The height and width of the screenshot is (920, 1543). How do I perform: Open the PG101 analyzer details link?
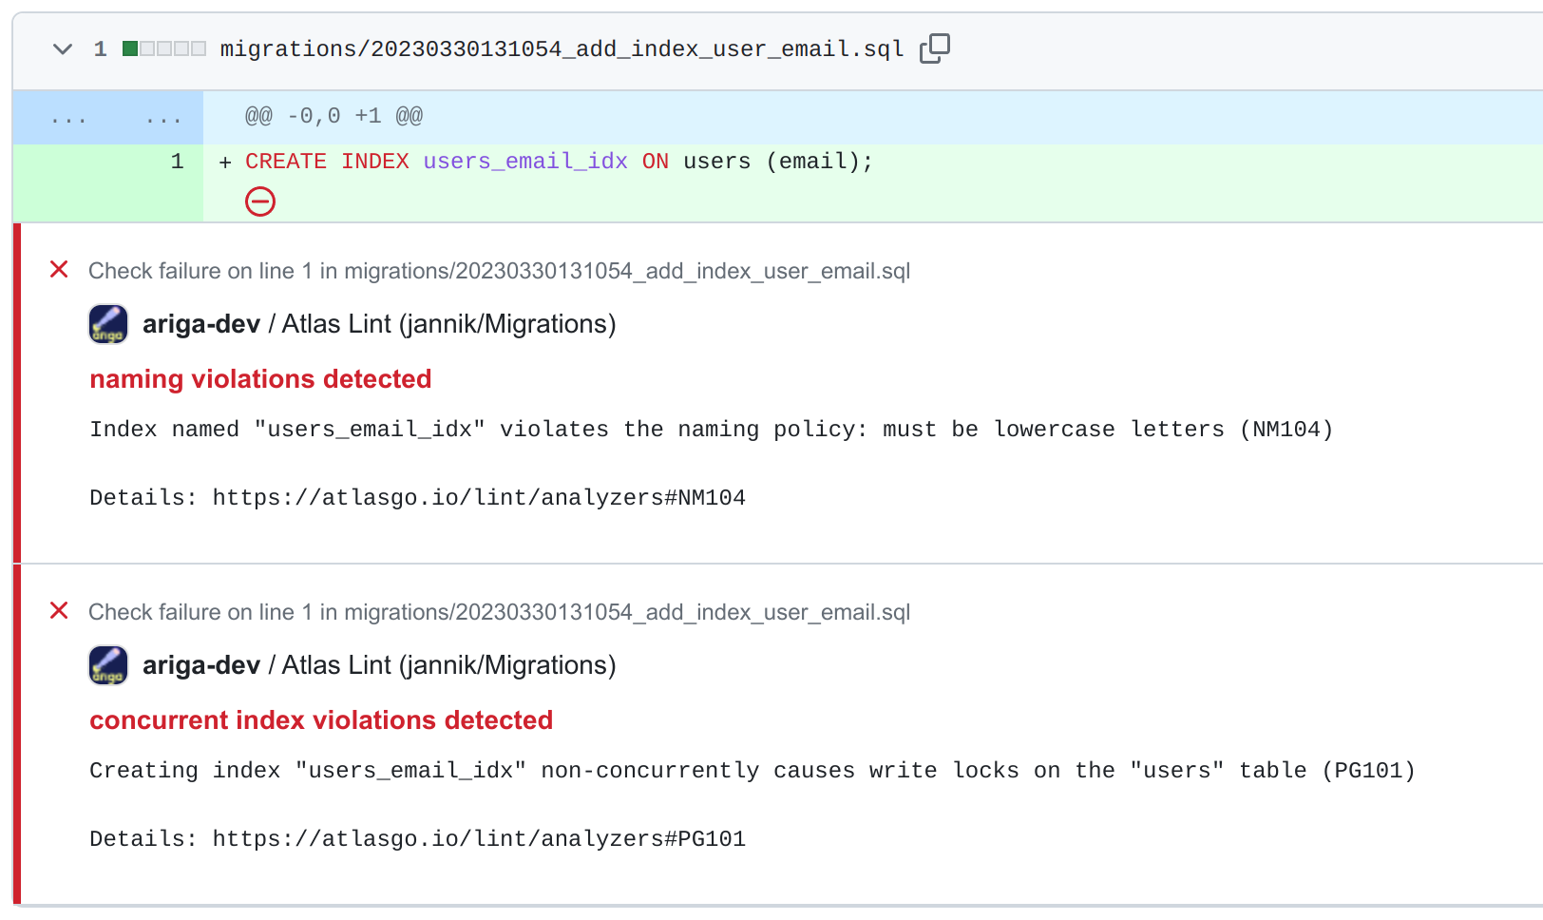480,838
